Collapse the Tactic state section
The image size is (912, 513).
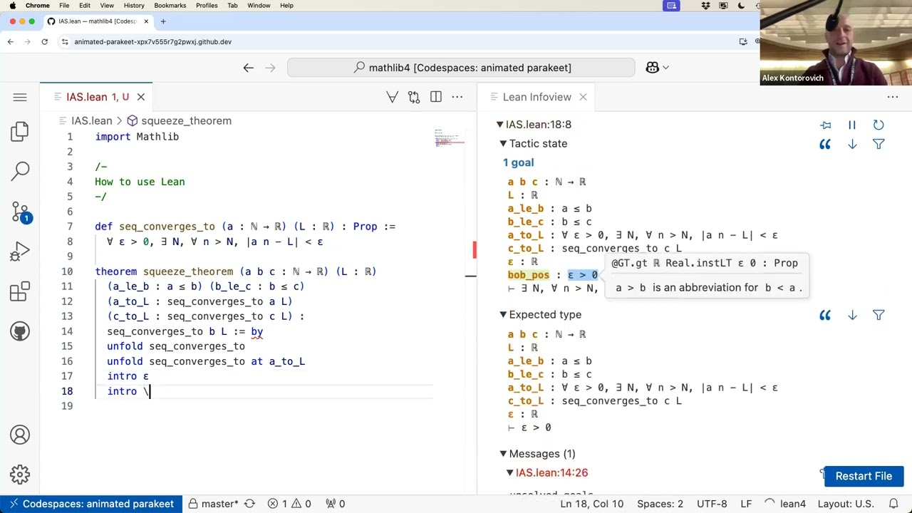click(x=503, y=144)
